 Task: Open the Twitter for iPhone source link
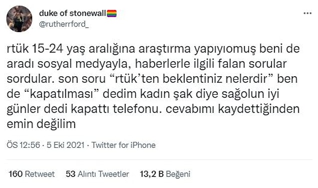[123, 145]
